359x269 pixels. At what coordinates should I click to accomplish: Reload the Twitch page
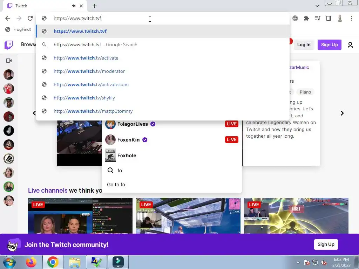click(30, 18)
